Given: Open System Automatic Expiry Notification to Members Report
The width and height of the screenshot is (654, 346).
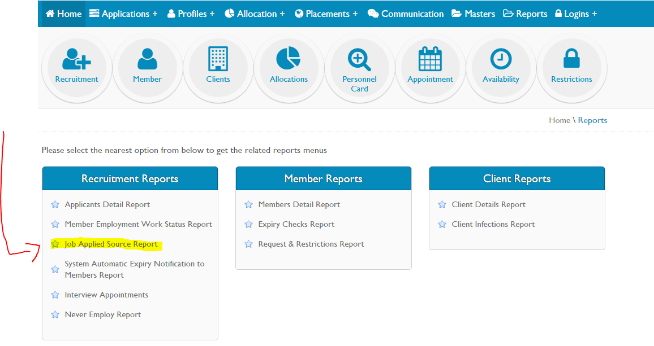Looking at the screenshot, I should coord(134,269).
